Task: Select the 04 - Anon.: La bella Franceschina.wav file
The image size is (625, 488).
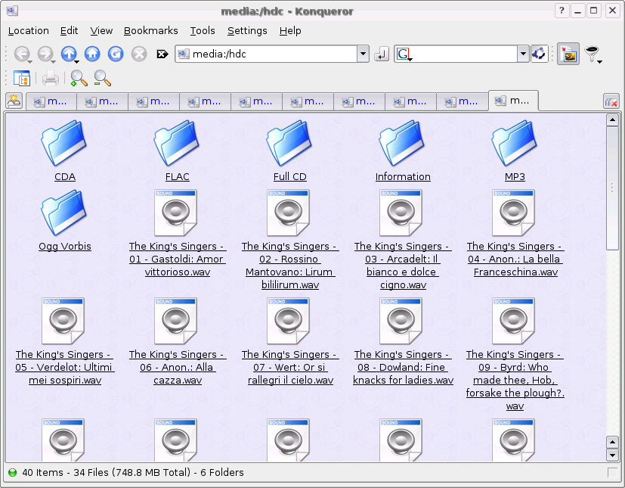Action: click(x=515, y=234)
